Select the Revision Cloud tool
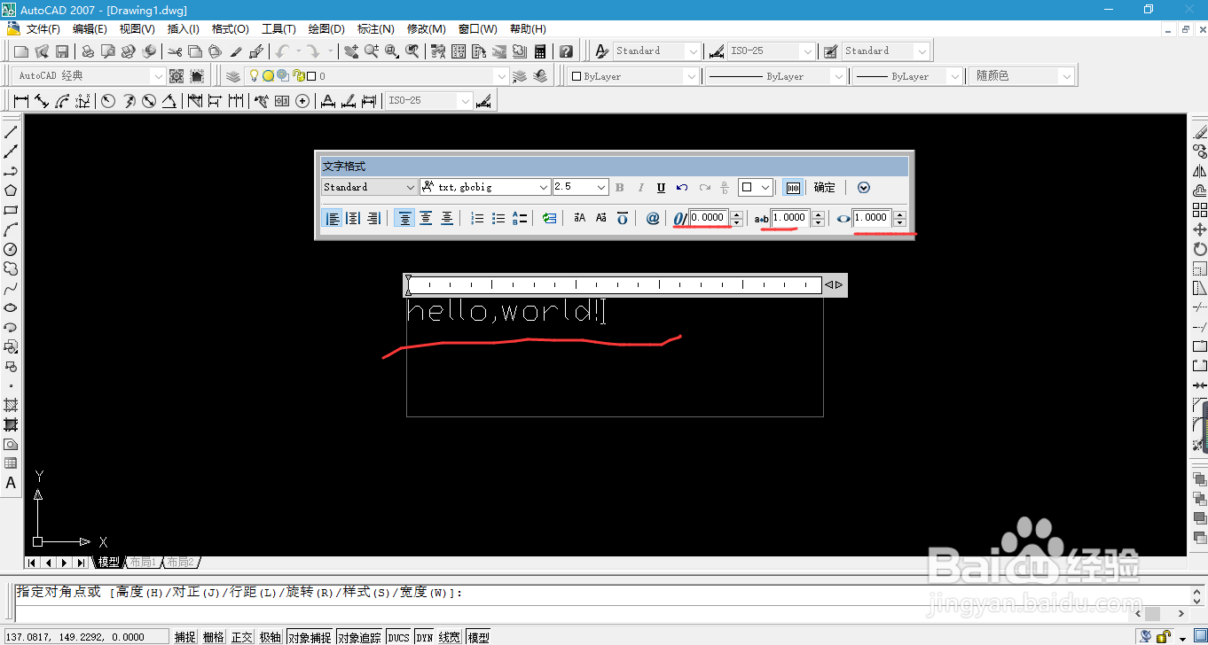 11,268
